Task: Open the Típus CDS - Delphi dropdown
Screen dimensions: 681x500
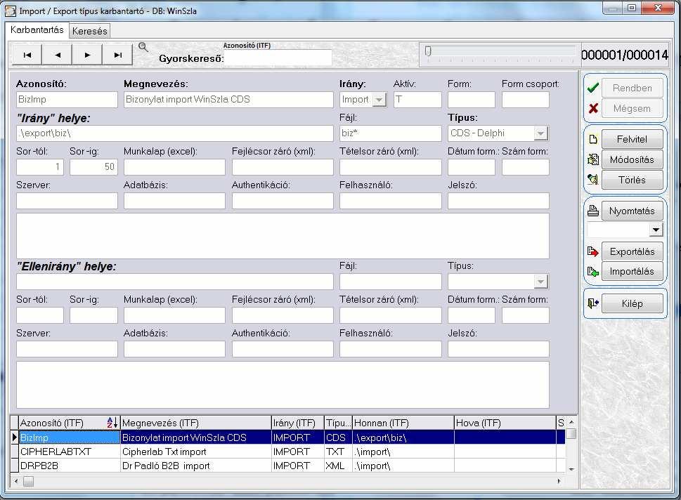Action: pyautogui.click(x=540, y=133)
